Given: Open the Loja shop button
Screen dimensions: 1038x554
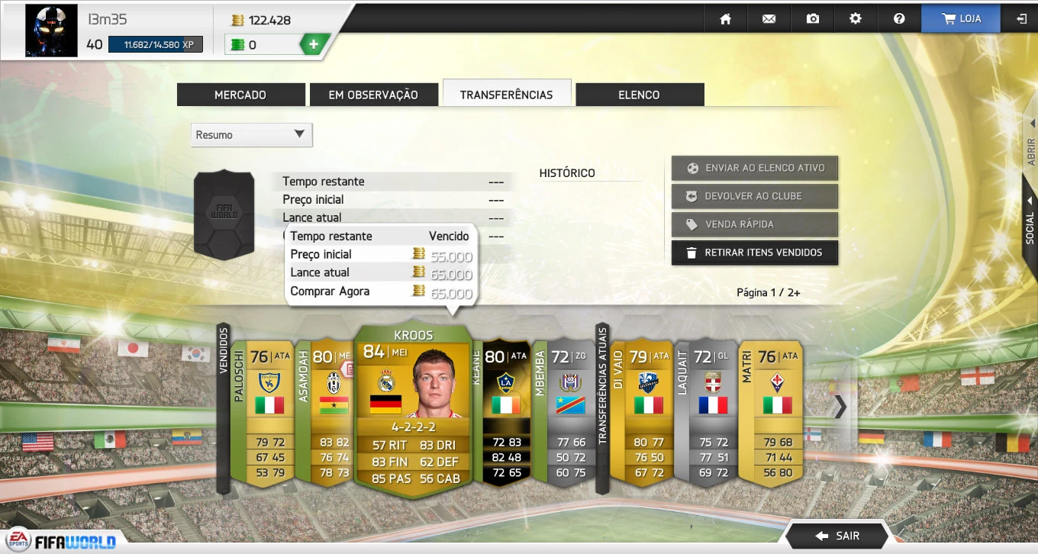Looking at the screenshot, I should (x=962, y=19).
